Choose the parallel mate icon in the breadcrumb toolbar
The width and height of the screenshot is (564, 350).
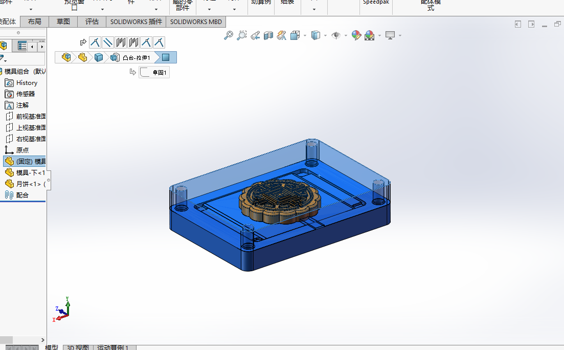point(108,42)
